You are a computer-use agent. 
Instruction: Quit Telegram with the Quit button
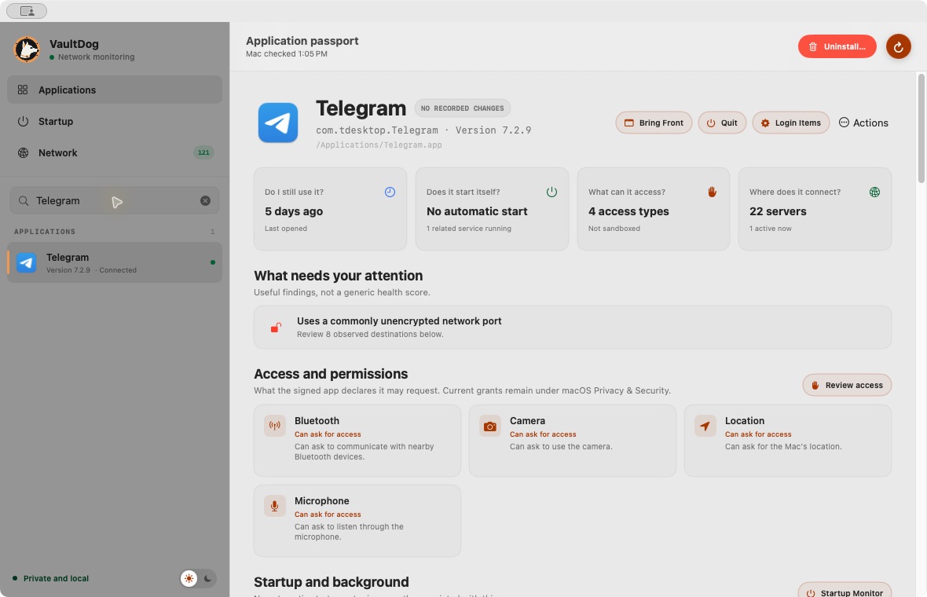click(722, 123)
